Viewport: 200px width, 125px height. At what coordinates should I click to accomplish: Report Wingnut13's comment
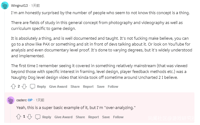tap(88, 87)
